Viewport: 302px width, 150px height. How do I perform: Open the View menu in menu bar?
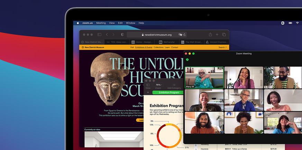pos(112,23)
